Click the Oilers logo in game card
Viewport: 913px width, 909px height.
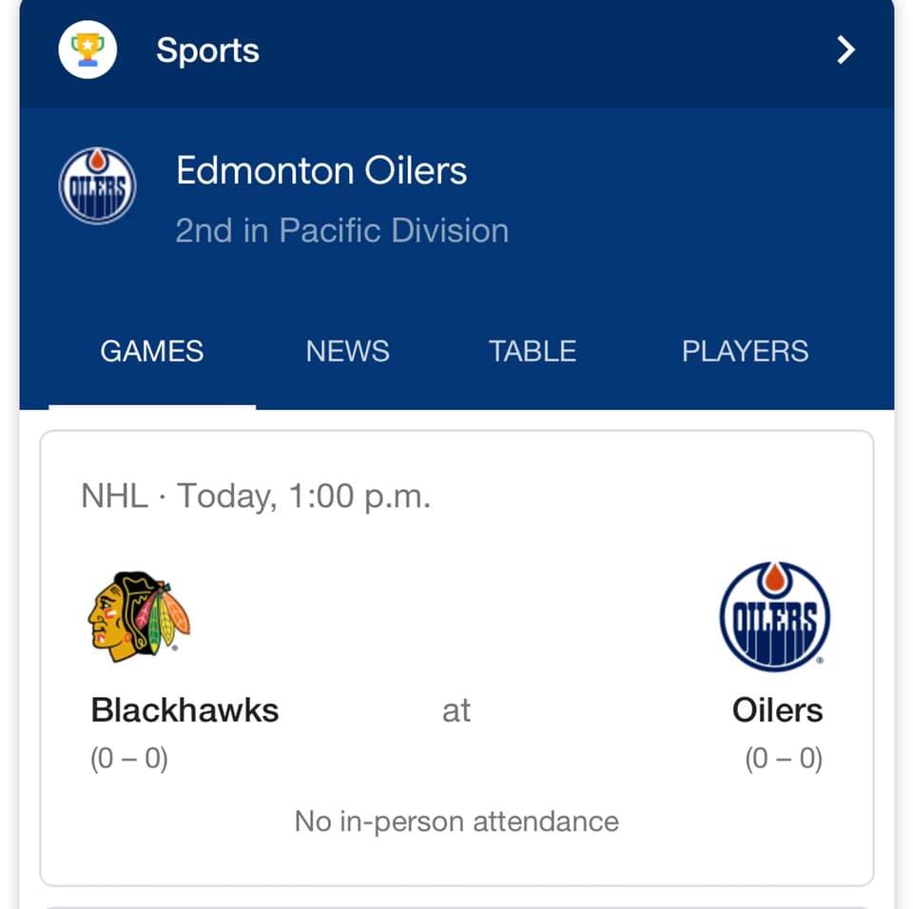[775, 616]
